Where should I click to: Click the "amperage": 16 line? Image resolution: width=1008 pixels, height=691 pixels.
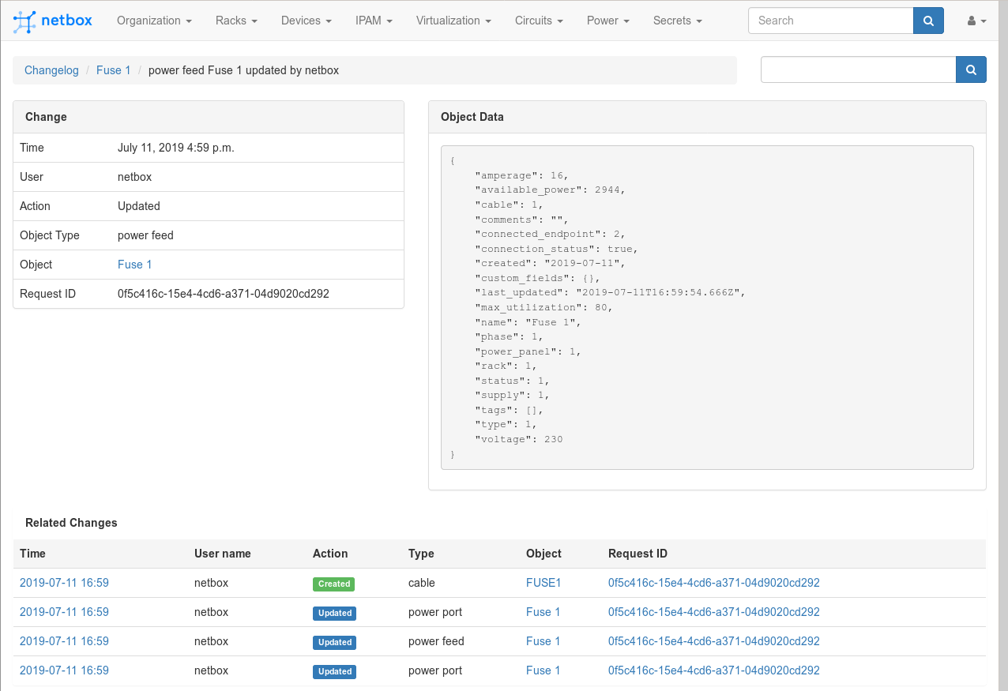coord(521,175)
